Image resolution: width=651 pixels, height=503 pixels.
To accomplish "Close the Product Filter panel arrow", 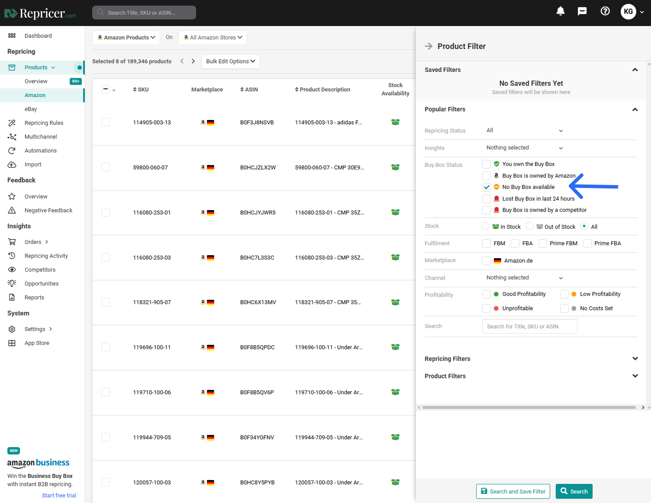I will [429, 46].
